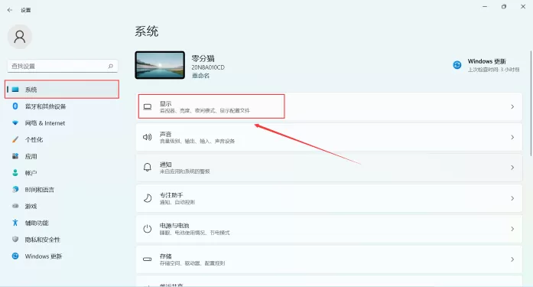Open the Power and battery row chevron
This screenshot has width=533, height=287.
(x=512, y=229)
